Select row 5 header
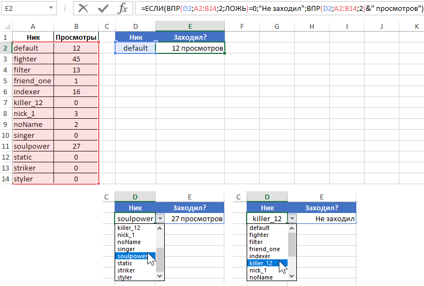 [x=5, y=81]
